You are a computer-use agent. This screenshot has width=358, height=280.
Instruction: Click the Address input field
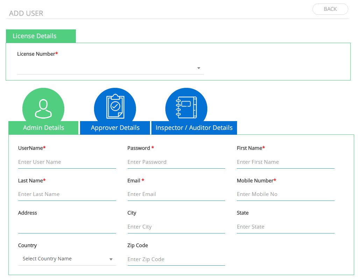pos(67,227)
